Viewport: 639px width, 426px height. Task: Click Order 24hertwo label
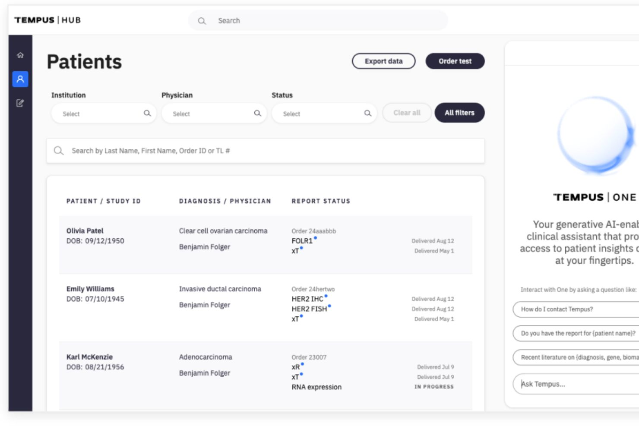click(313, 289)
